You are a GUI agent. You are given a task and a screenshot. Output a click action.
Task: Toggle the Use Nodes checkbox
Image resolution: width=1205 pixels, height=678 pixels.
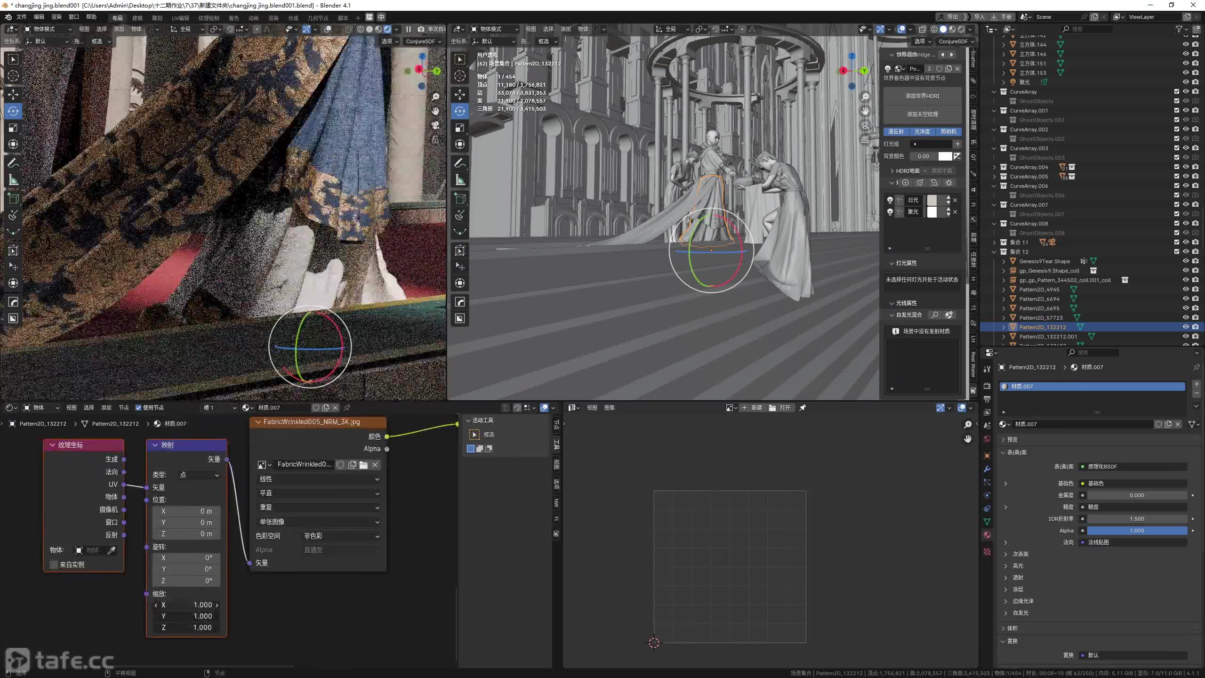(138, 408)
